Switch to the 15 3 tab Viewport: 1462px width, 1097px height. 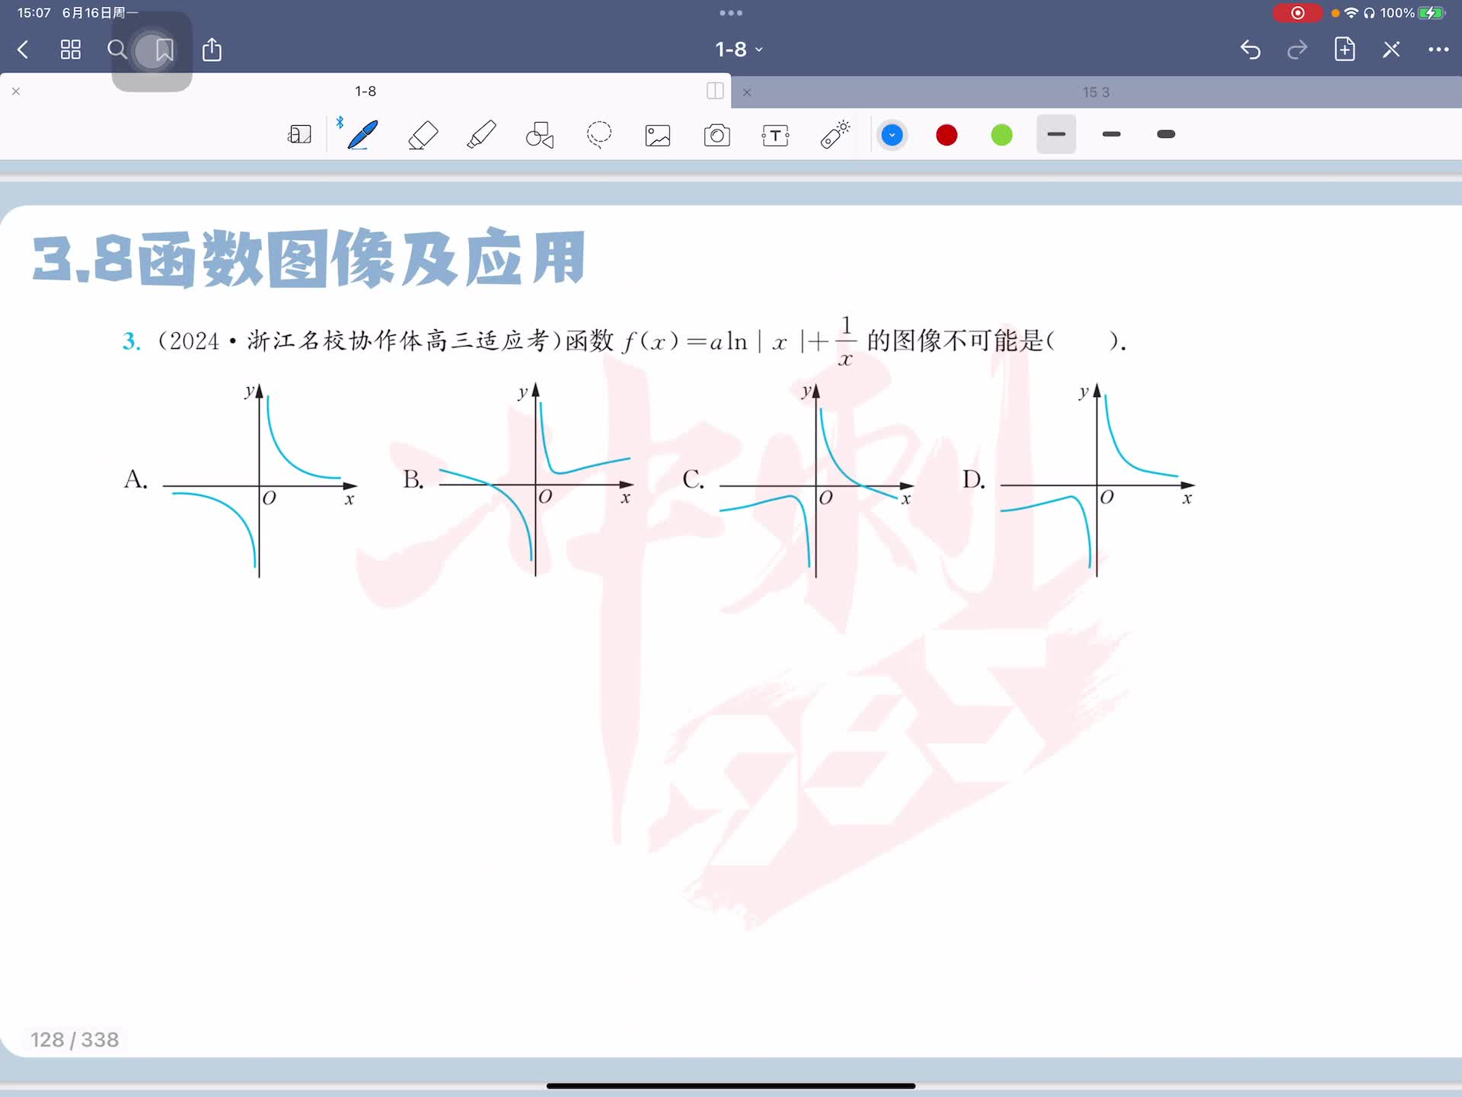1096,92
